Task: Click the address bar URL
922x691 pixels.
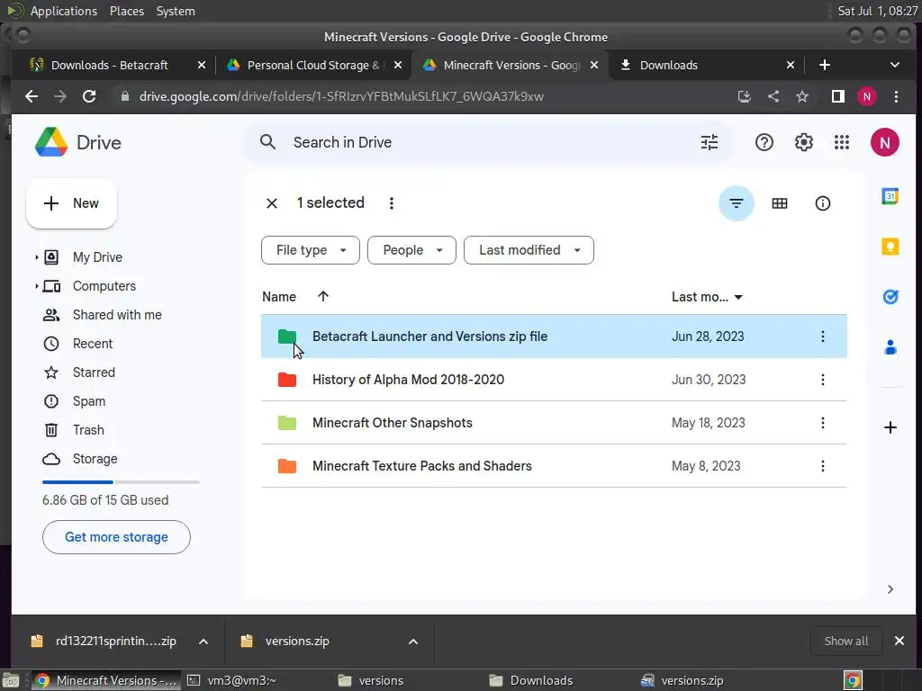Action: click(341, 96)
